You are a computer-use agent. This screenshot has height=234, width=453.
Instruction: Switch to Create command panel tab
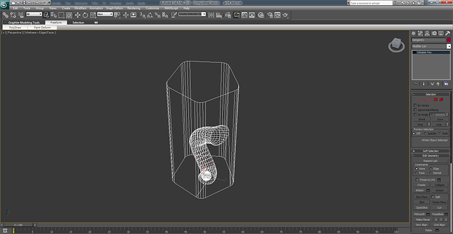tap(413, 33)
